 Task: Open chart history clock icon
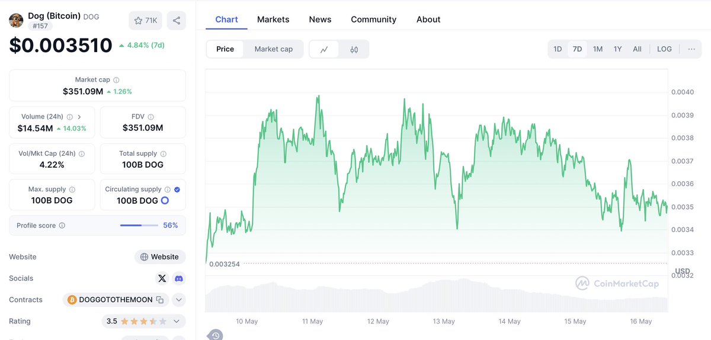(x=215, y=335)
